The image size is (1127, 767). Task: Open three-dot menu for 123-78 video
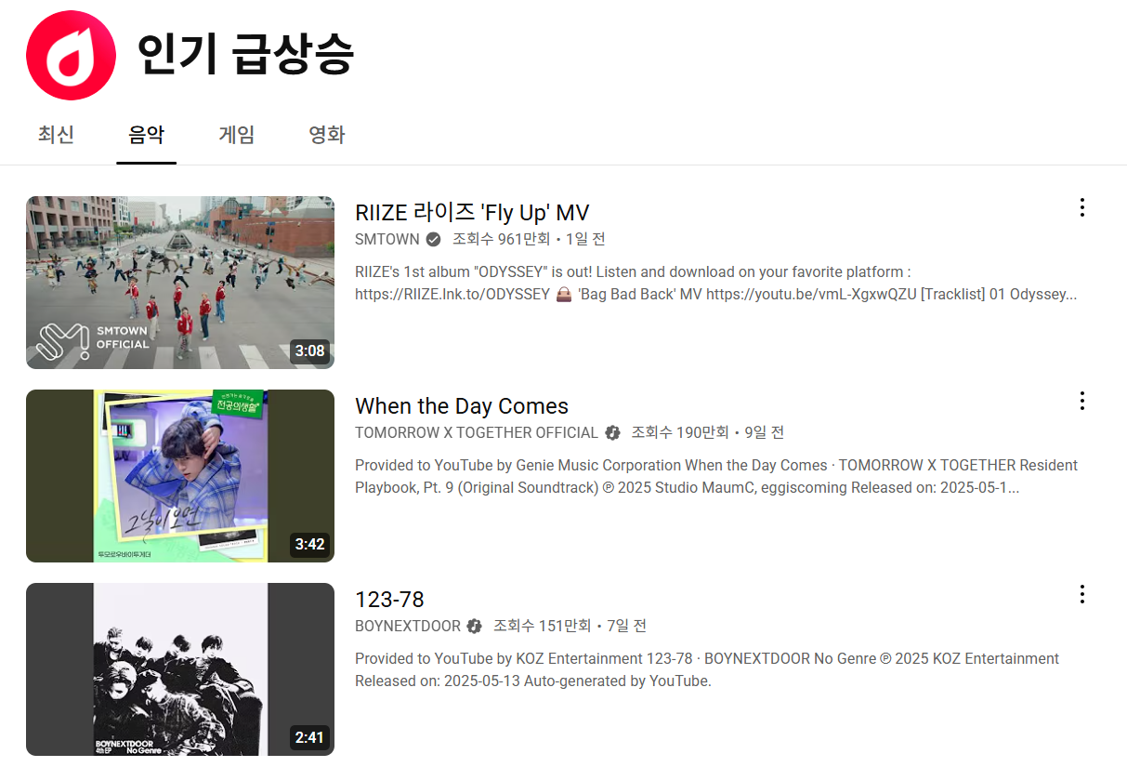pos(1081,594)
